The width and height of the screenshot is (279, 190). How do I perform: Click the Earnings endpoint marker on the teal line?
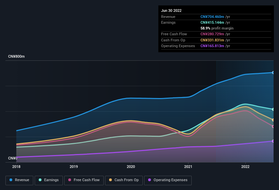(x=273, y=109)
